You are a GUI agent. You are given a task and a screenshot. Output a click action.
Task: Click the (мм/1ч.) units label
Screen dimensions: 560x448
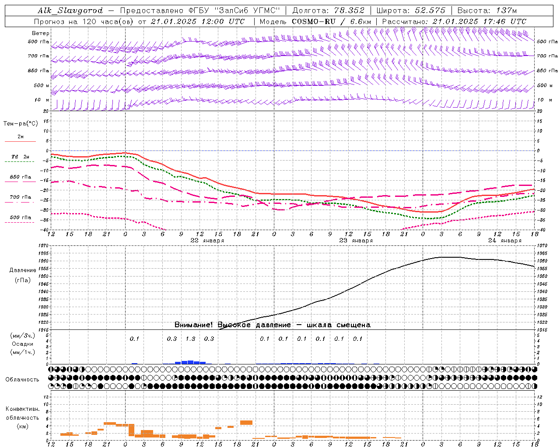(x=23, y=352)
